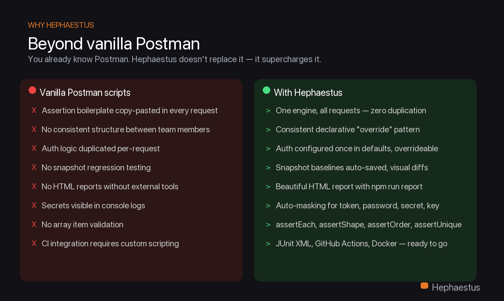Click the Hephaestus footer brand text
The height and width of the screenshot is (301, 504).
click(x=456, y=288)
